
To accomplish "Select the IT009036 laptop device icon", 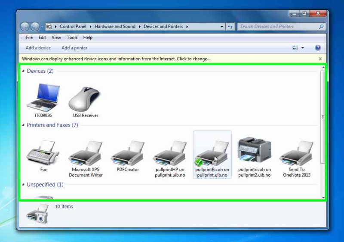I will click(x=43, y=98).
